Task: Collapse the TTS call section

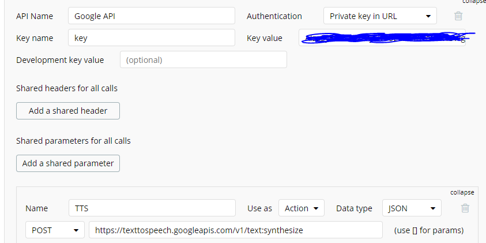Action: coord(462,192)
